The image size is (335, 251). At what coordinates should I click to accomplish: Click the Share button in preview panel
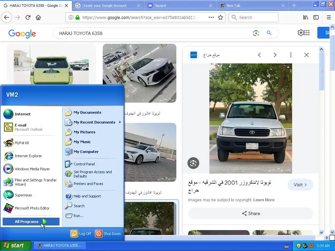click(x=251, y=213)
